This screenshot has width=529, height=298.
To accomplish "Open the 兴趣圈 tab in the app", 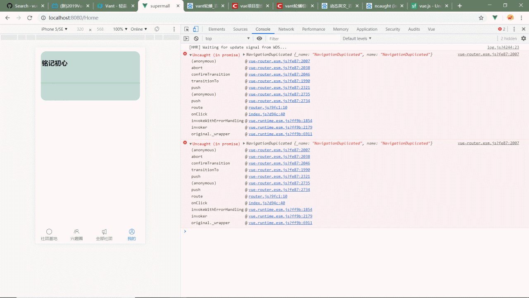I will [x=76, y=235].
